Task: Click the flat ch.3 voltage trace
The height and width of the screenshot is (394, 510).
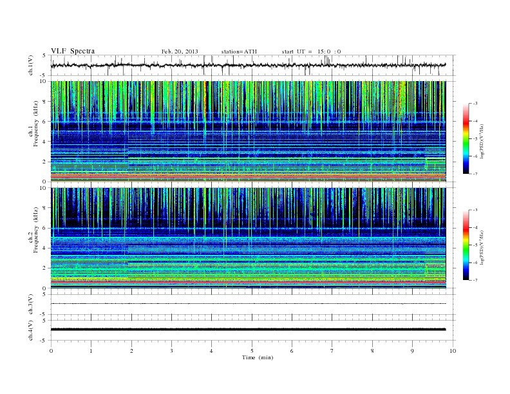Action: point(248,304)
